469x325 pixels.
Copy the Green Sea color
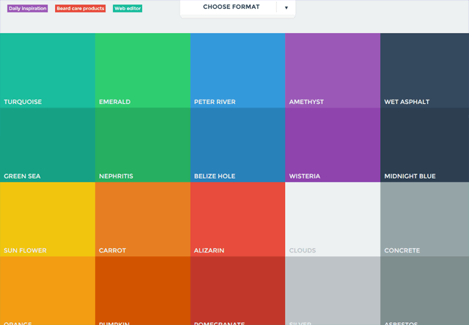tap(48, 145)
